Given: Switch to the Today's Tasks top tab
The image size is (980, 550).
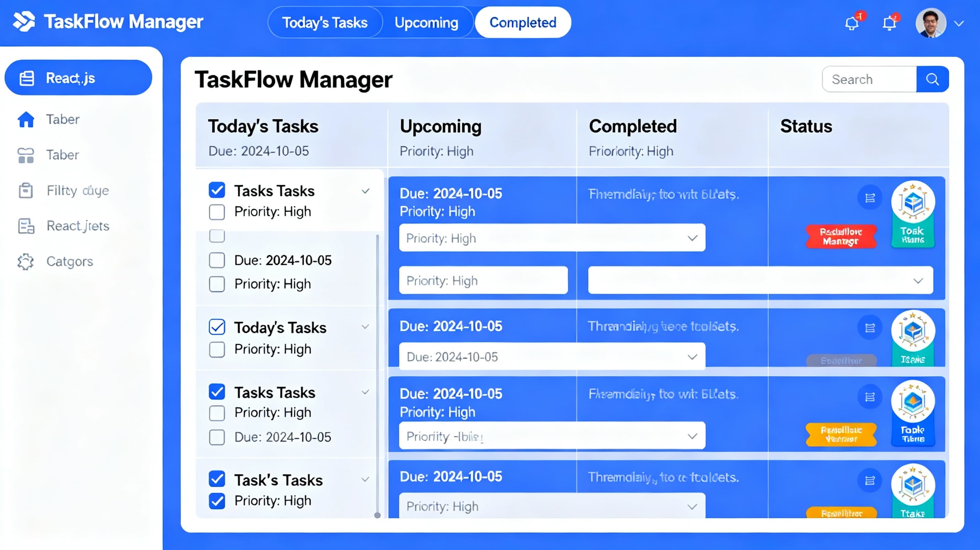Looking at the screenshot, I should [325, 22].
